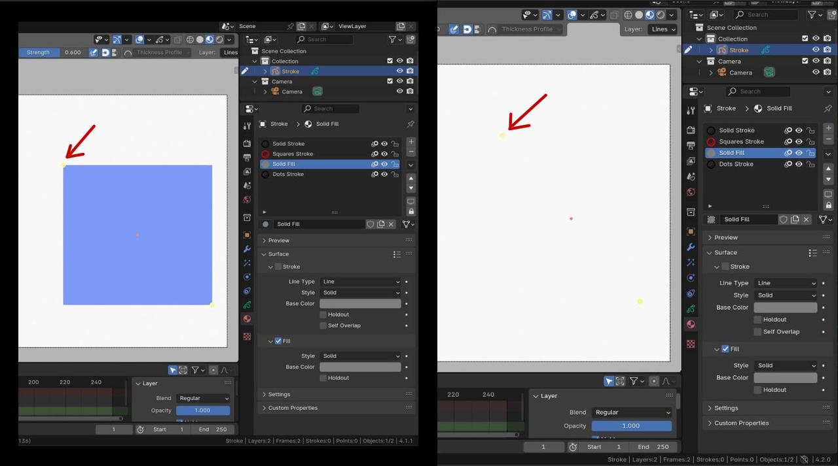This screenshot has width=838, height=466.
Task: Click the Base Color swatch under Fill
Action: coord(361,367)
